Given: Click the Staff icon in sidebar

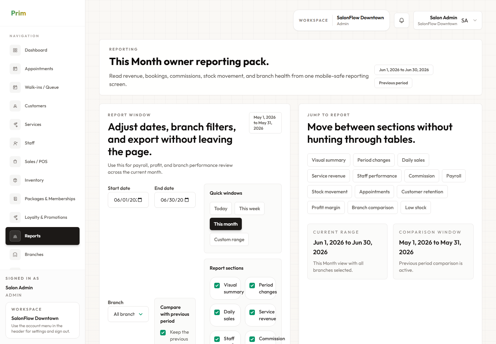Looking at the screenshot, I should pyautogui.click(x=15, y=143).
